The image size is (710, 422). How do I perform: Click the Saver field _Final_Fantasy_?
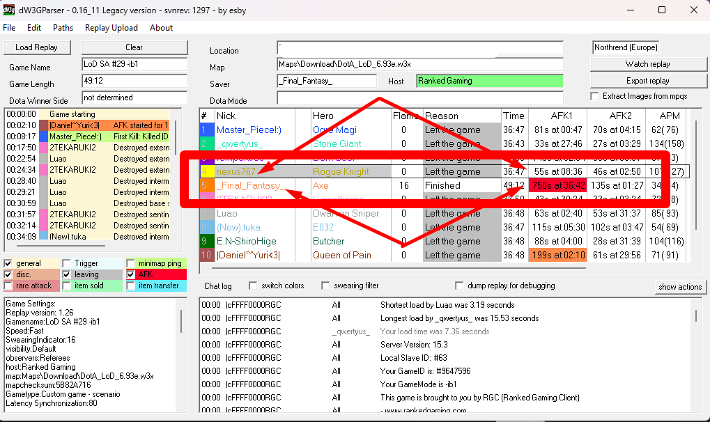coord(327,81)
